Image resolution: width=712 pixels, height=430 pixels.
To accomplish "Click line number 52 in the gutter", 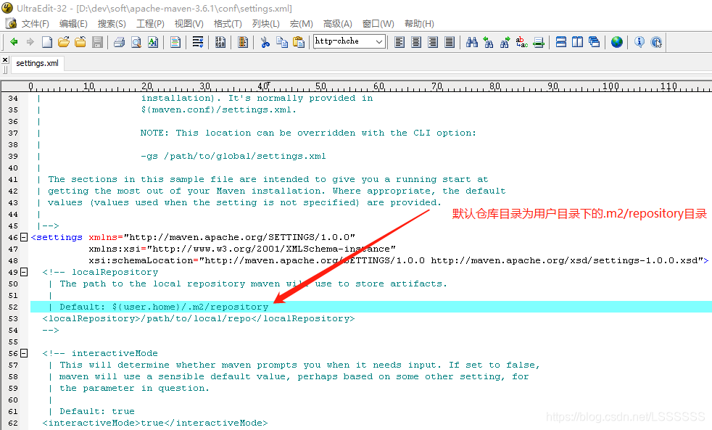I will [13, 307].
